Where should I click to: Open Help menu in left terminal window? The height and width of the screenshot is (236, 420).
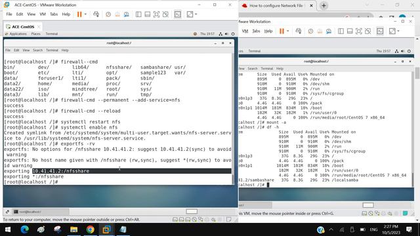coord(65,50)
